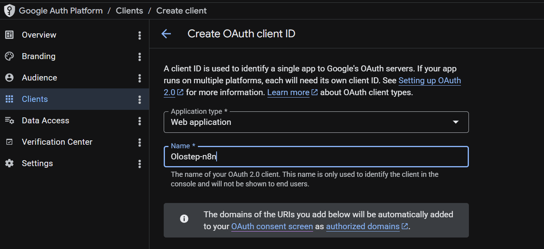
Task: Click external-link icon after Learn more
Action: point(314,92)
